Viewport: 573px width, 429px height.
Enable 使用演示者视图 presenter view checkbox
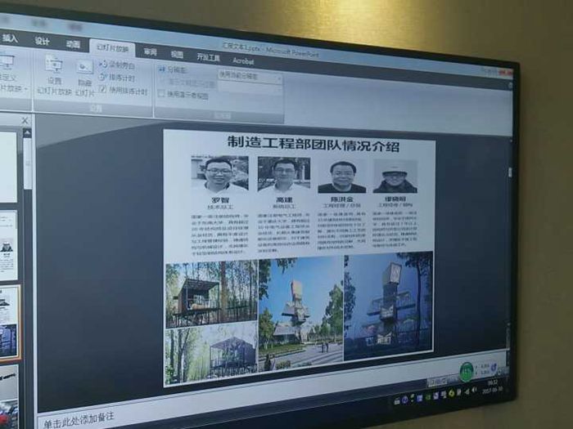[161, 94]
